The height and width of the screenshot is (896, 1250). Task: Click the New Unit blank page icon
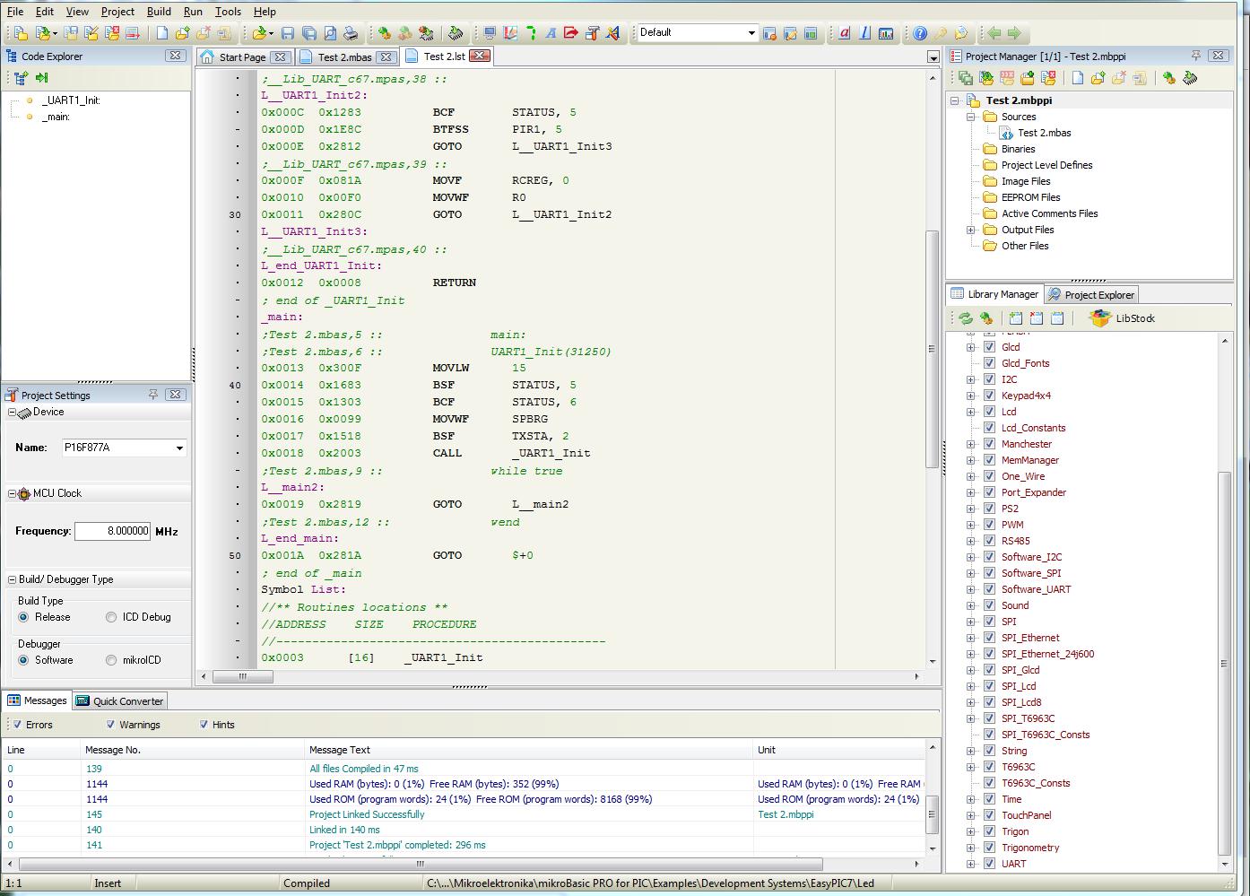[161, 33]
